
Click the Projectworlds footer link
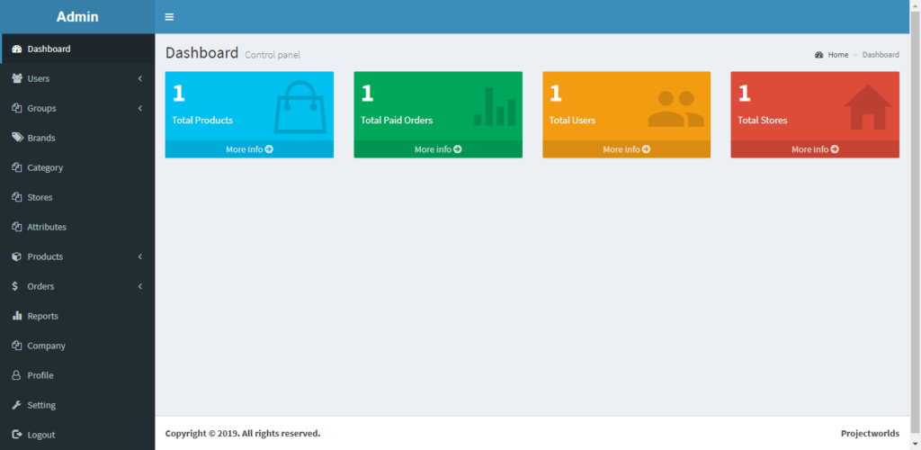coord(869,433)
